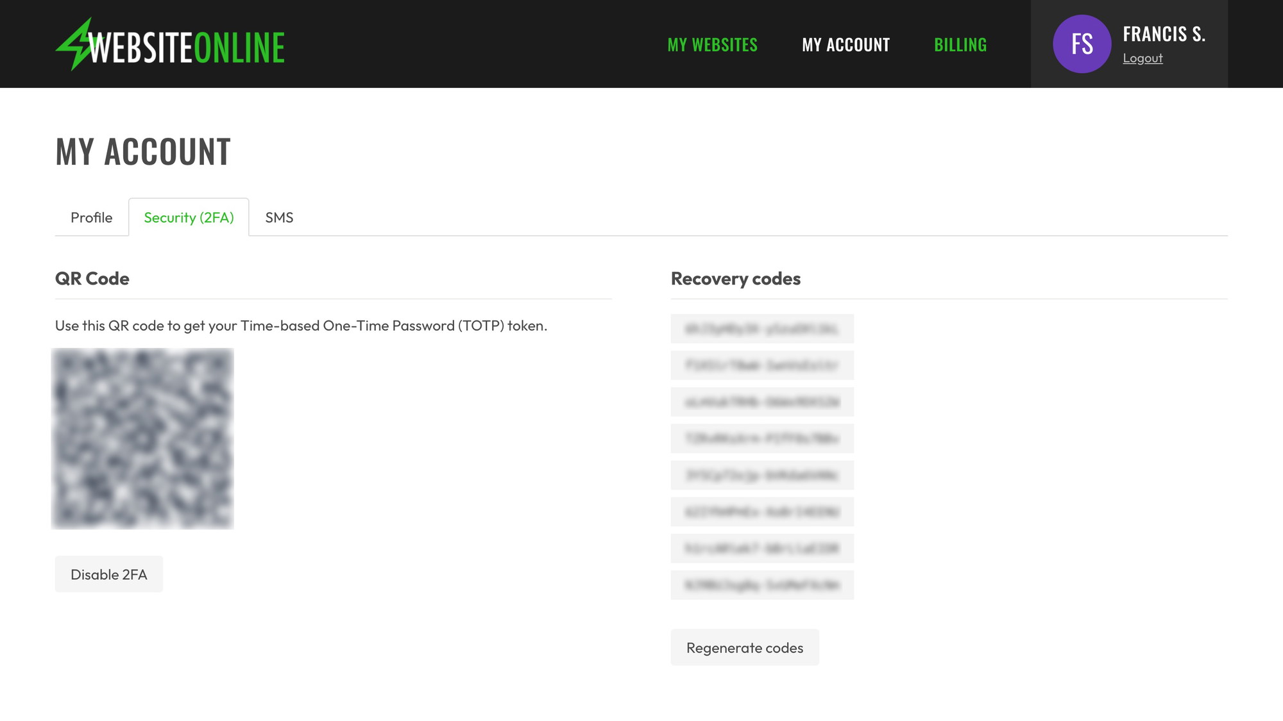Open the Billing navigation item
This screenshot has width=1283, height=721.
[x=960, y=45]
